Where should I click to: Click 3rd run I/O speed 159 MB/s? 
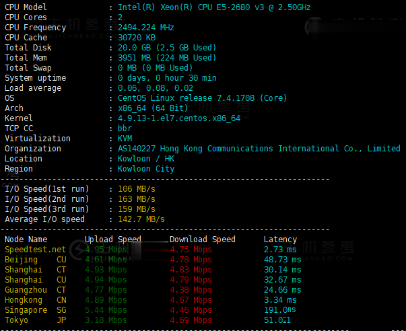137,209
